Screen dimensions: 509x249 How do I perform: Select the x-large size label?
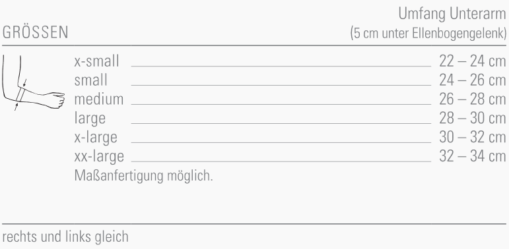[96, 138]
